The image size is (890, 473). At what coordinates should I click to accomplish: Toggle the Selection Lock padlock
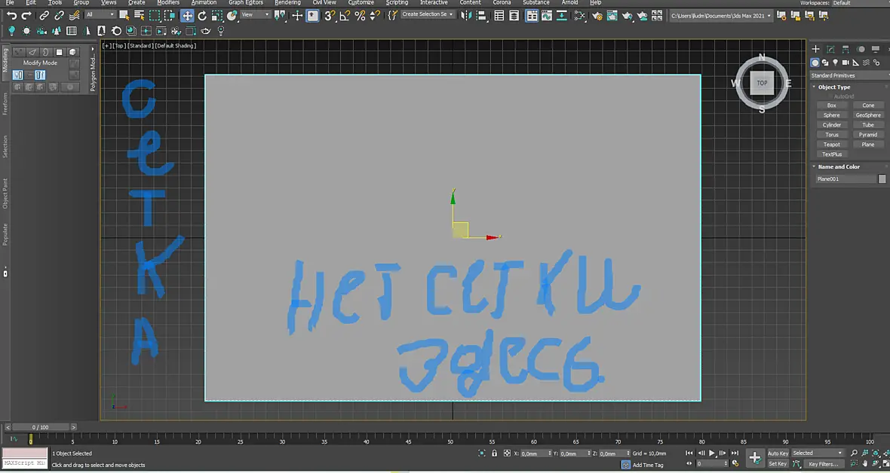pos(494,453)
